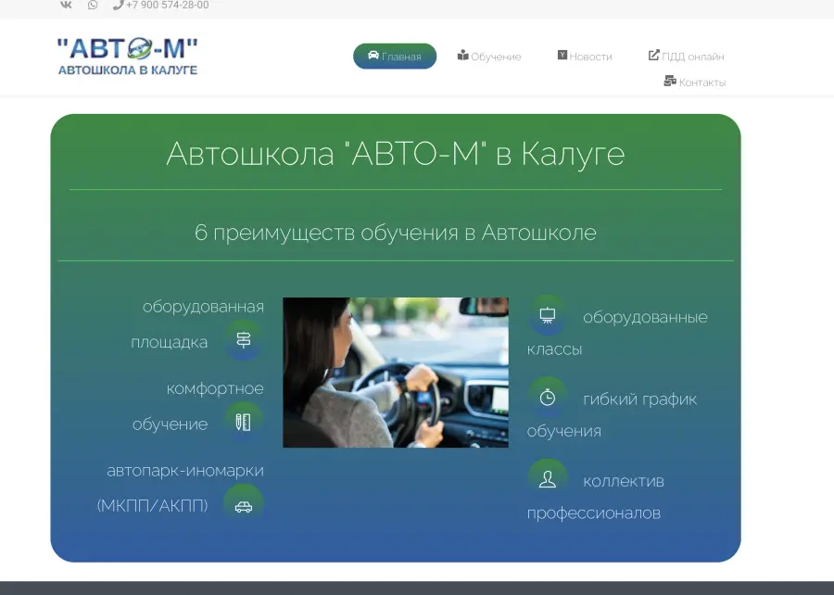Call phone number +7 900 574-28-00

coord(161,6)
